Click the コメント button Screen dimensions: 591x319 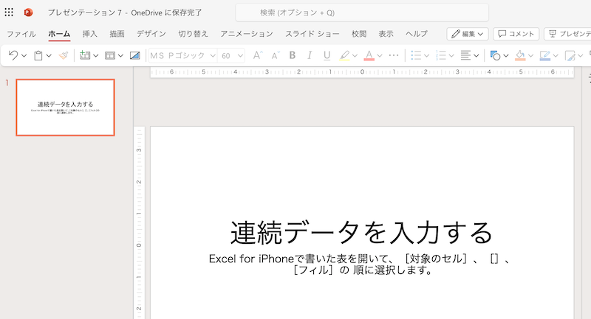pyautogui.click(x=516, y=34)
